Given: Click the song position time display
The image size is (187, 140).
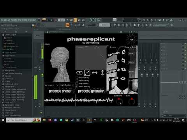Looking at the screenshot, I should (x=95, y=20).
